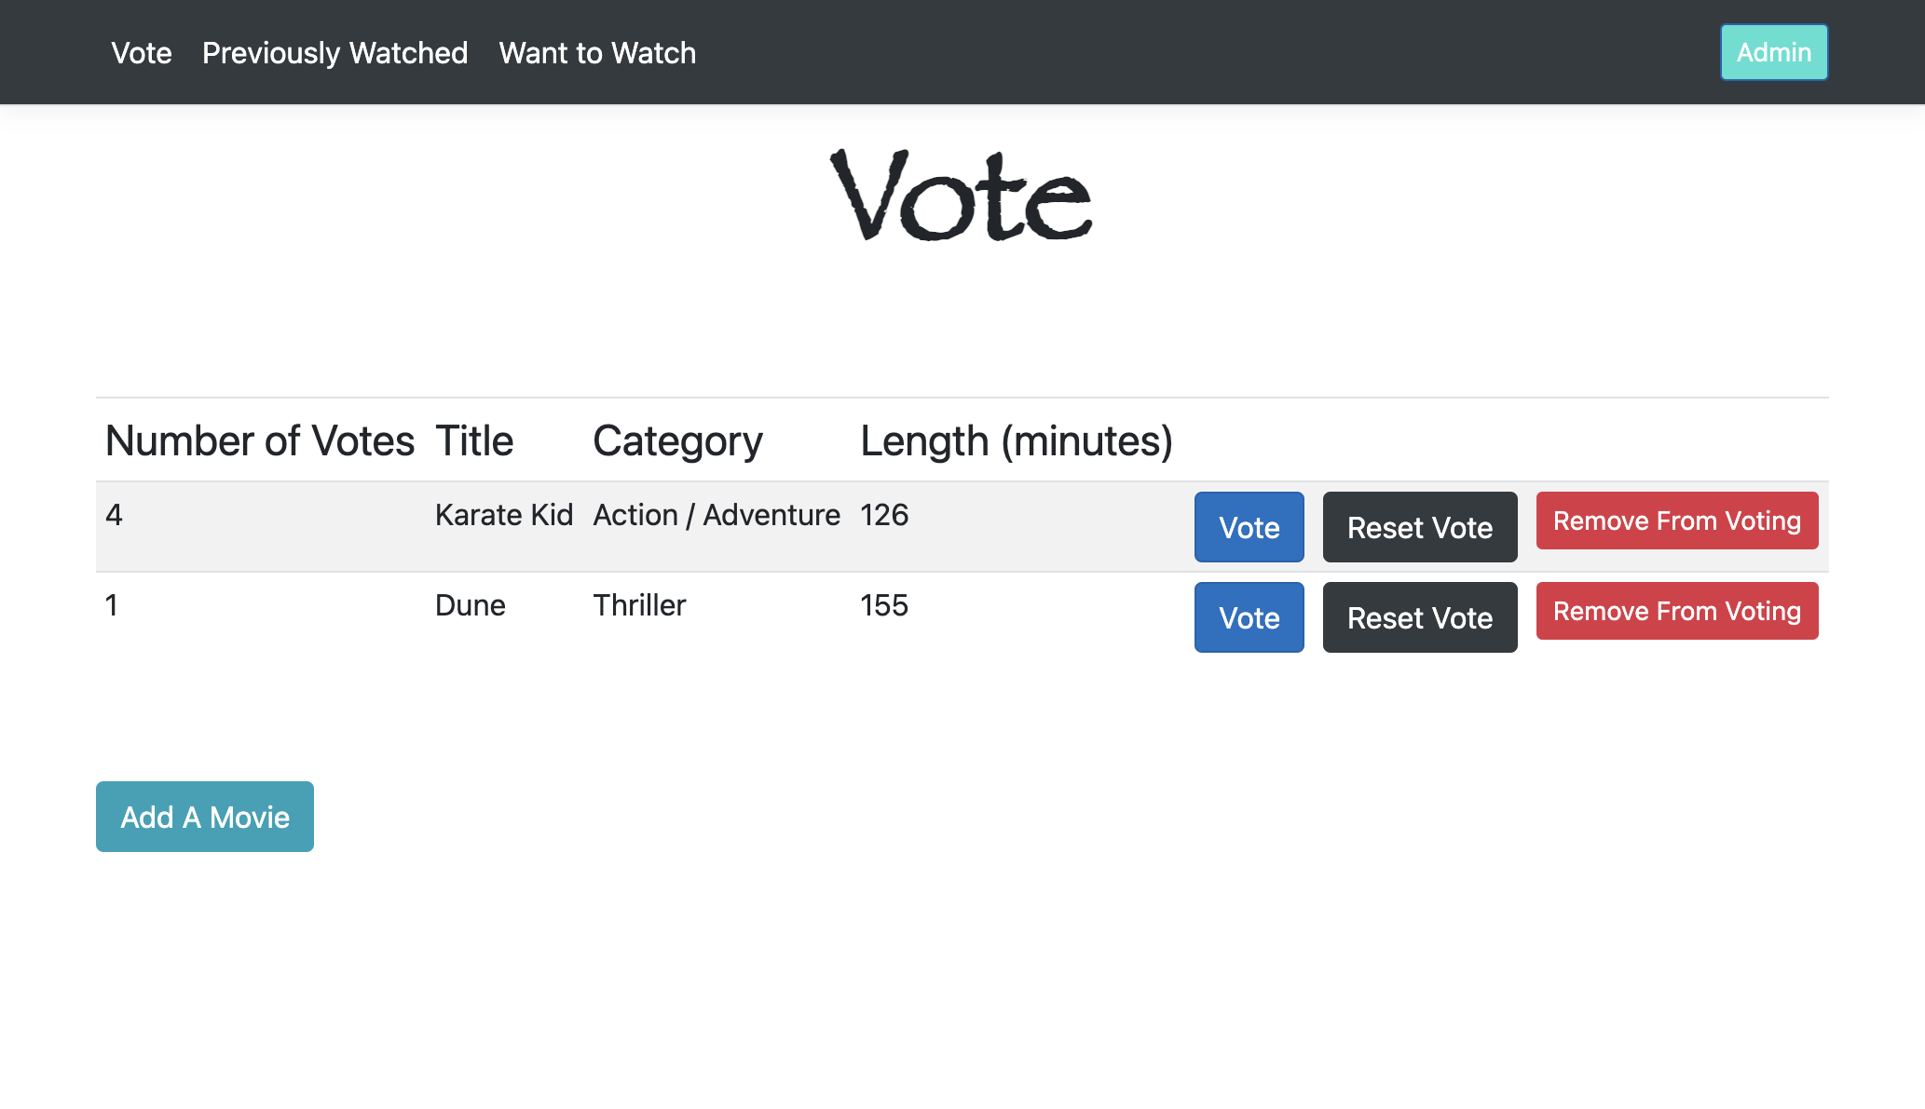Click the 126 length value
Viewport: 1925px width, 1109px height.
click(x=883, y=515)
